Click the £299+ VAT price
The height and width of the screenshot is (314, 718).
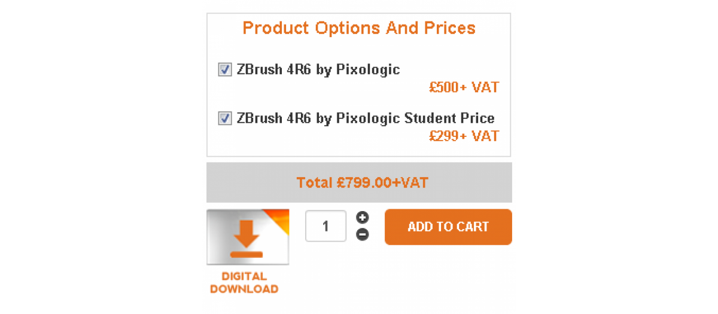(464, 136)
